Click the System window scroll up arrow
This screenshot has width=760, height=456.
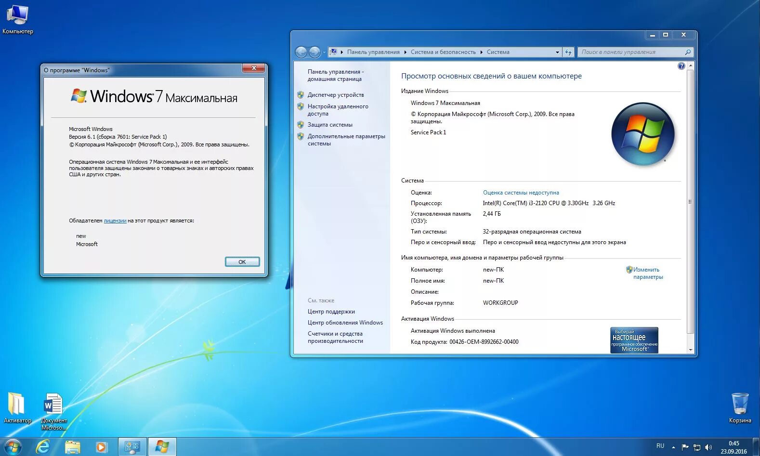pos(690,65)
